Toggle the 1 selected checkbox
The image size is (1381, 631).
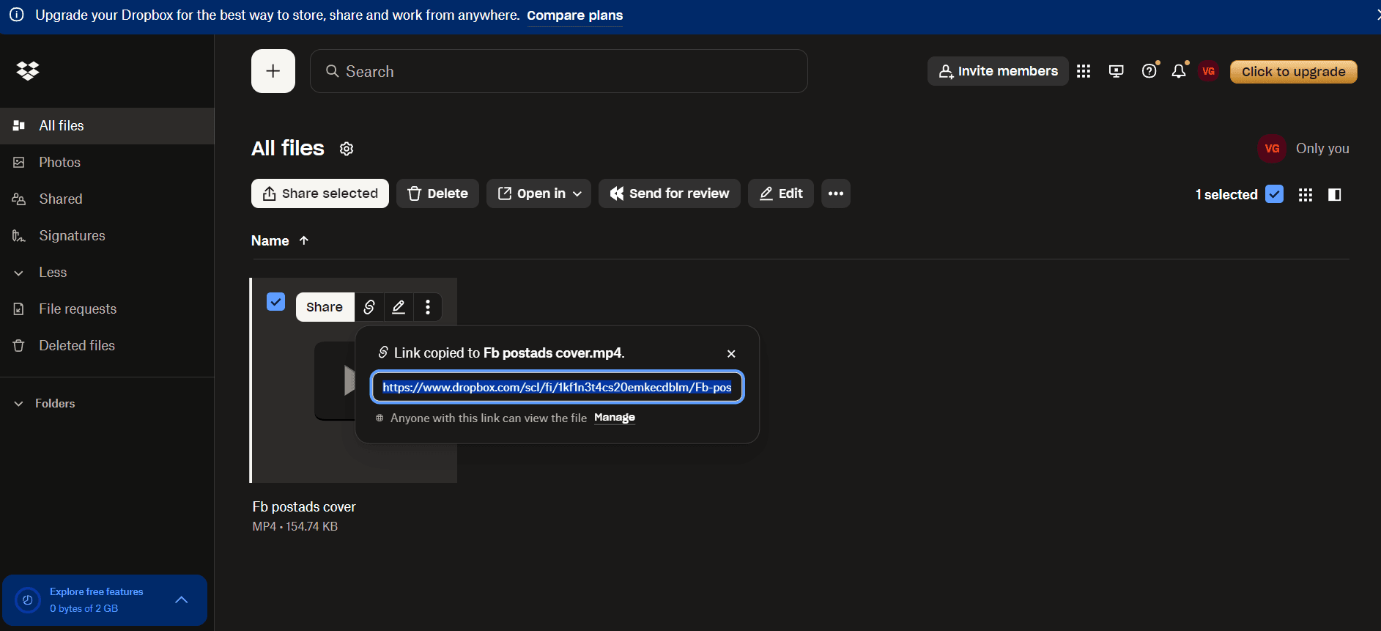tap(1274, 194)
